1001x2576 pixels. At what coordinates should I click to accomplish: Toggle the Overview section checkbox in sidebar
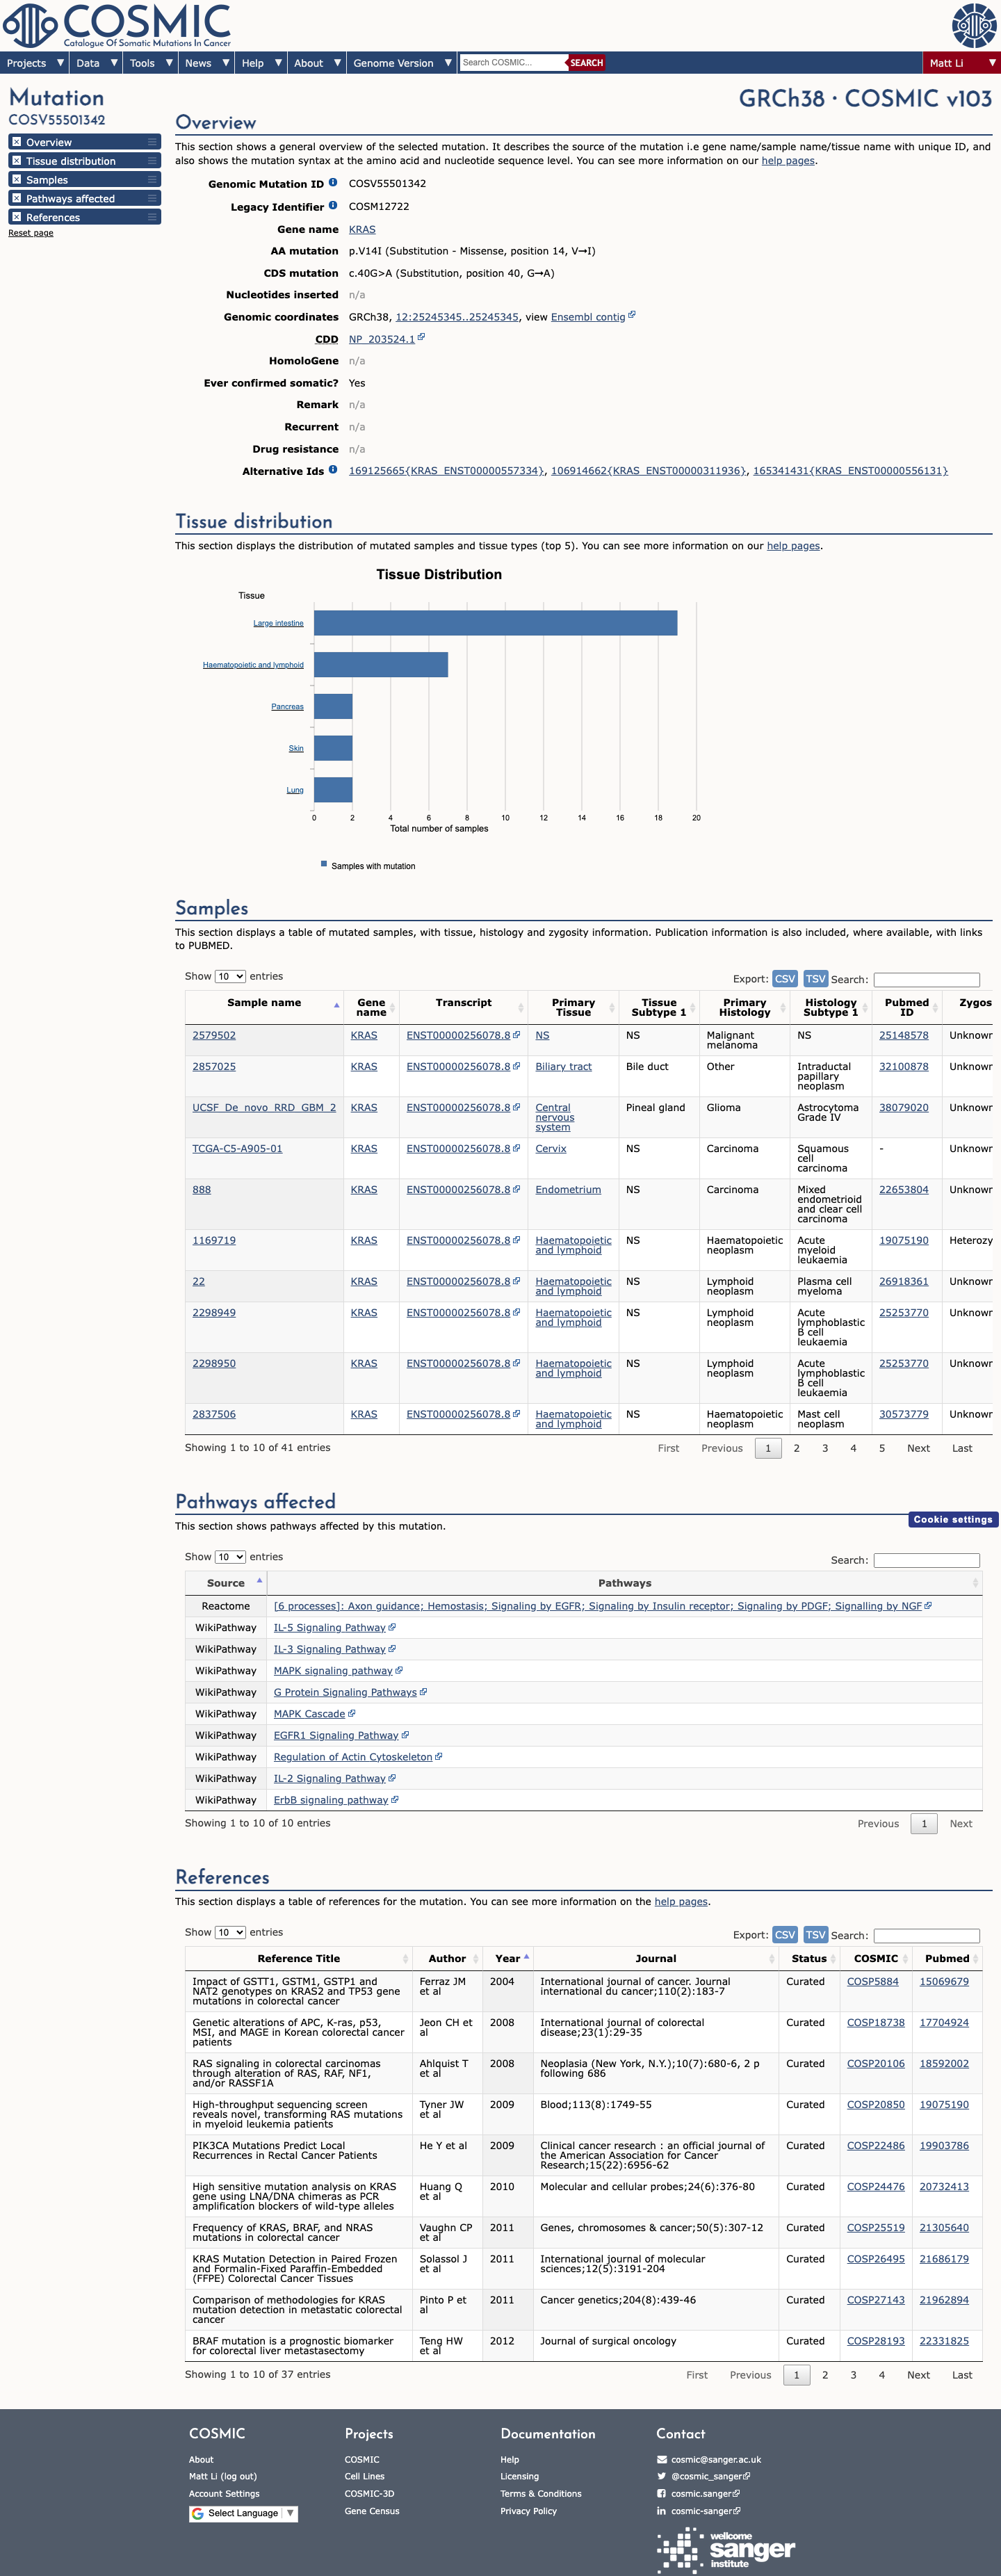[x=16, y=142]
